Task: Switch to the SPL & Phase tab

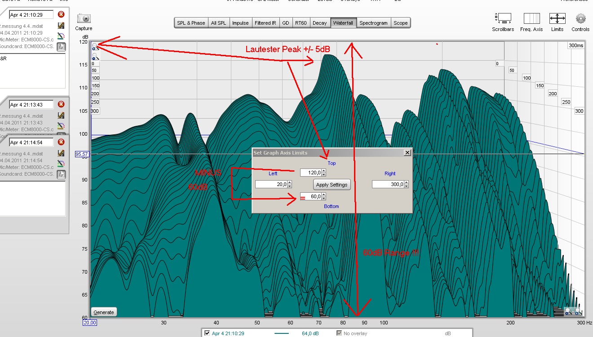Action: [x=191, y=23]
